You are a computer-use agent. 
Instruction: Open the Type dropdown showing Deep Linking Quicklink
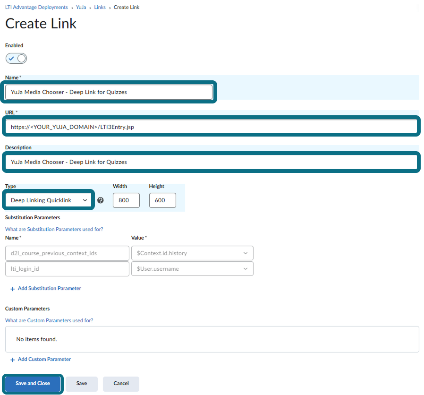coord(49,200)
